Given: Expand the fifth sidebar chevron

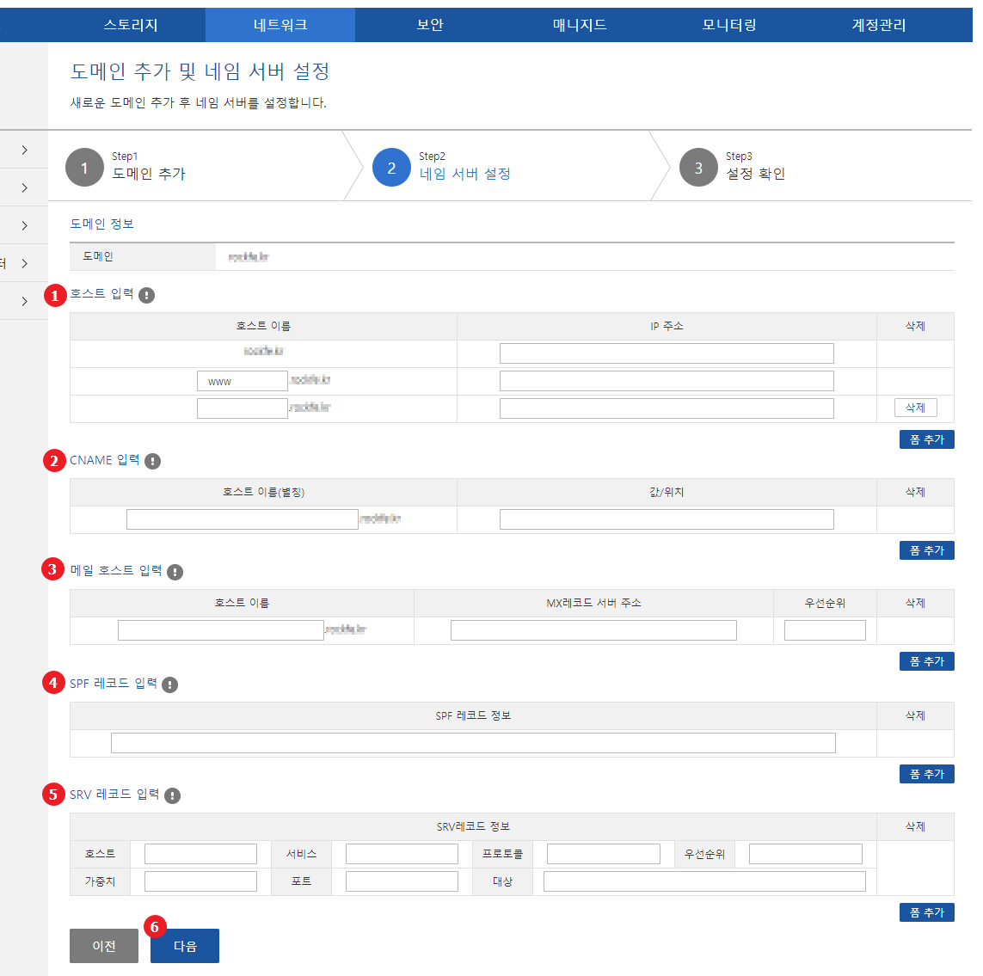Looking at the screenshot, I should pos(24,302).
